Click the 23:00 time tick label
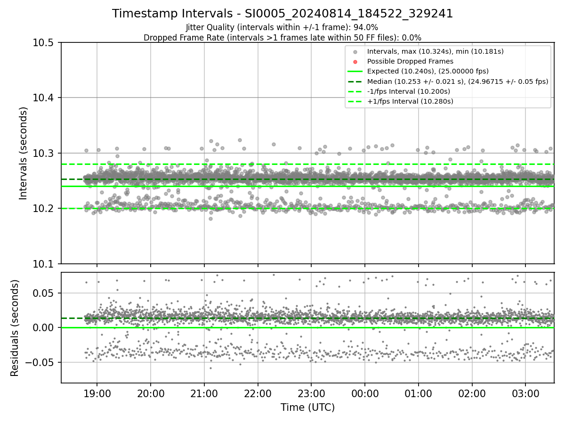The width and height of the screenshot is (565, 424). click(x=311, y=393)
